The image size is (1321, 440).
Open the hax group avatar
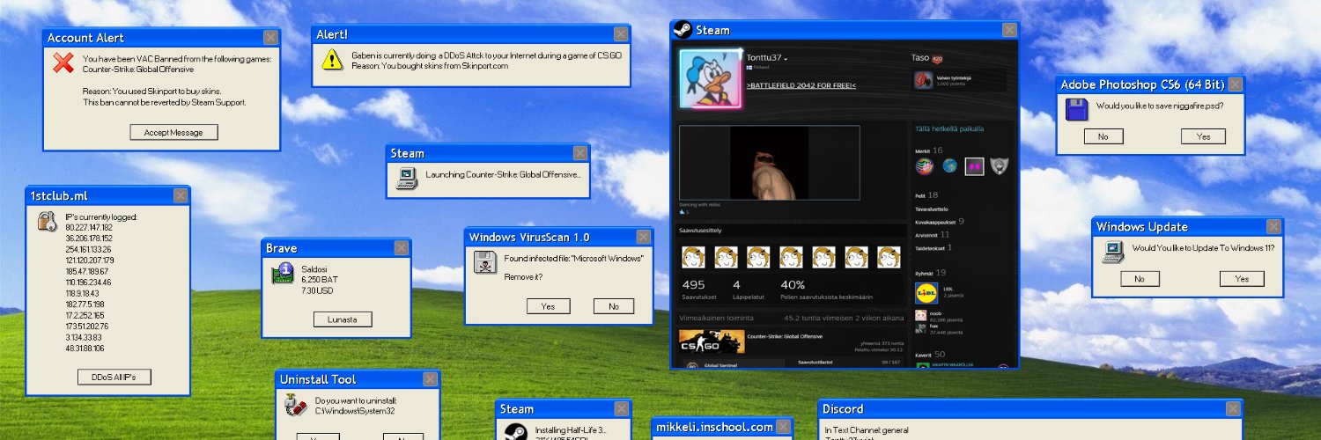pyautogui.click(x=921, y=328)
